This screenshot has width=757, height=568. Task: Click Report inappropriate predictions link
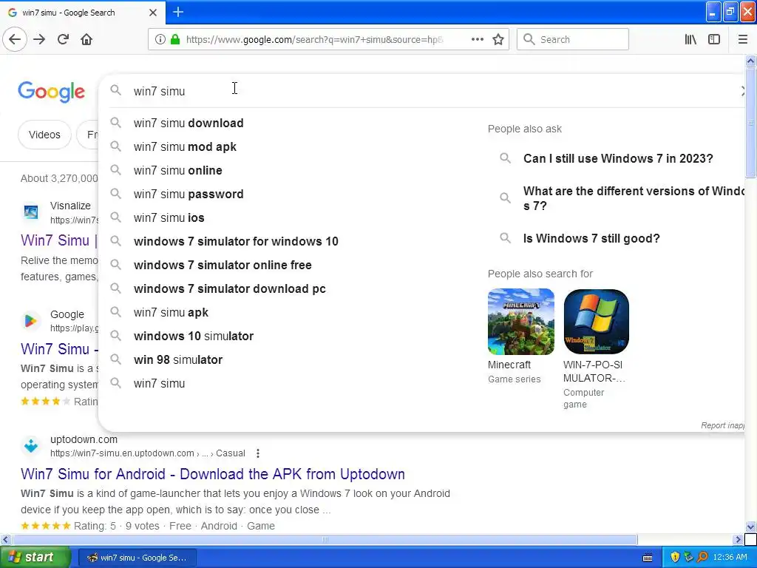[723, 425]
